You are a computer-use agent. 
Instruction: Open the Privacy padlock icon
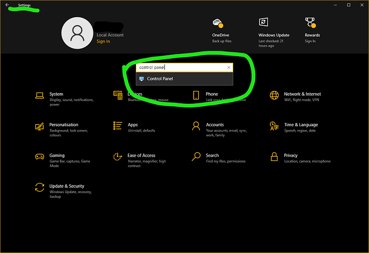[274, 157]
